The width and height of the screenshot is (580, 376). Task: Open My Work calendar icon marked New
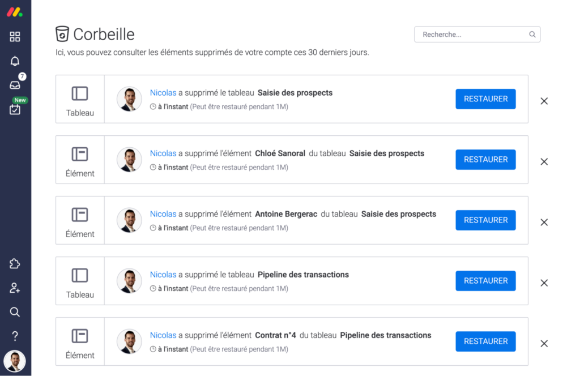15,109
